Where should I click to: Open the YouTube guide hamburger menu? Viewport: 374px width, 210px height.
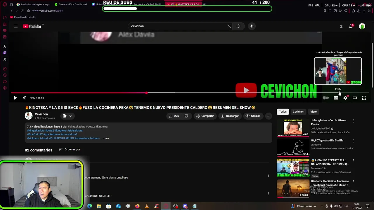[x=16, y=26]
